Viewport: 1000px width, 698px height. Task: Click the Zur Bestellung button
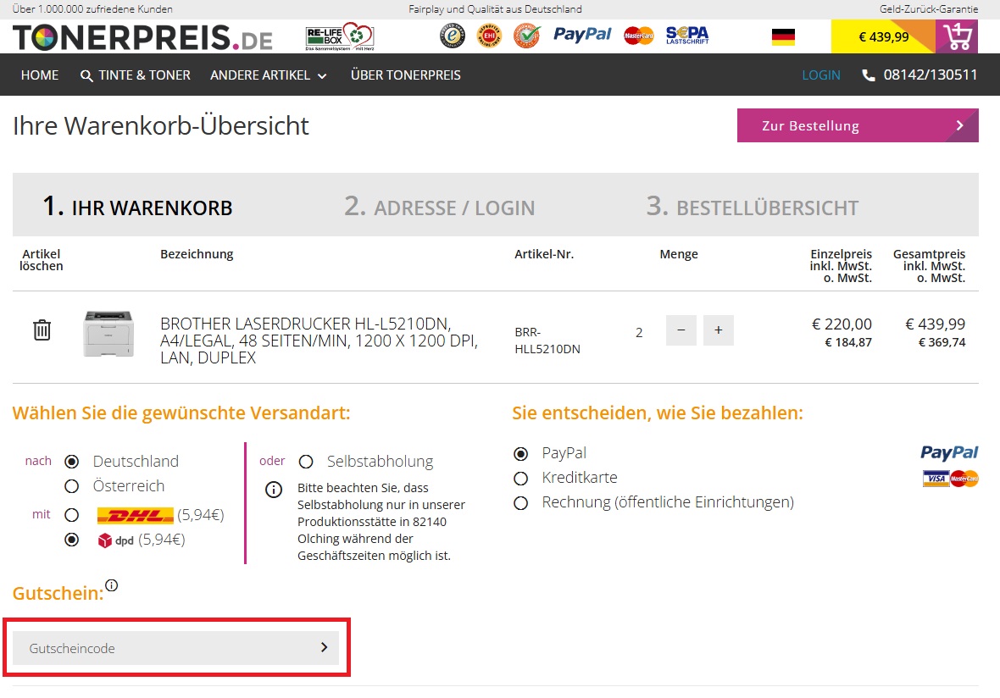click(x=858, y=125)
